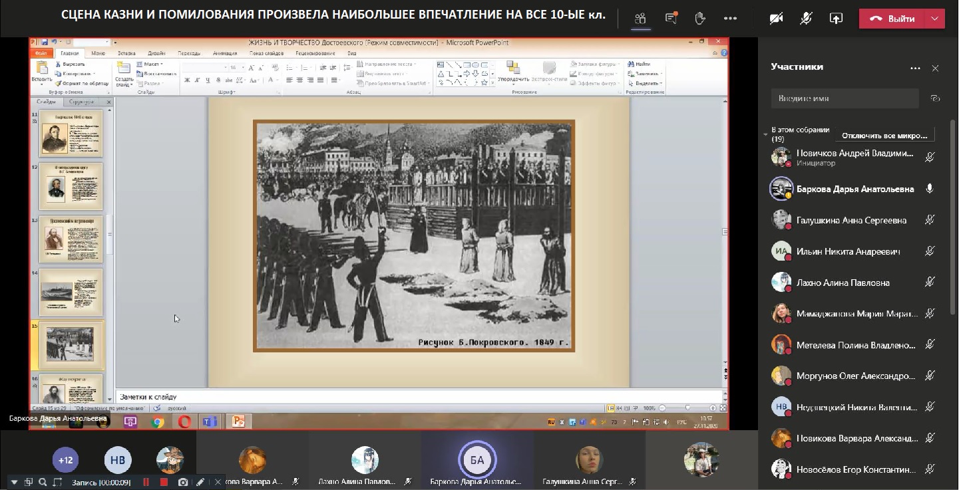Toggle the participants panel icon
Image resolution: width=959 pixels, height=490 pixels.
(x=640, y=19)
